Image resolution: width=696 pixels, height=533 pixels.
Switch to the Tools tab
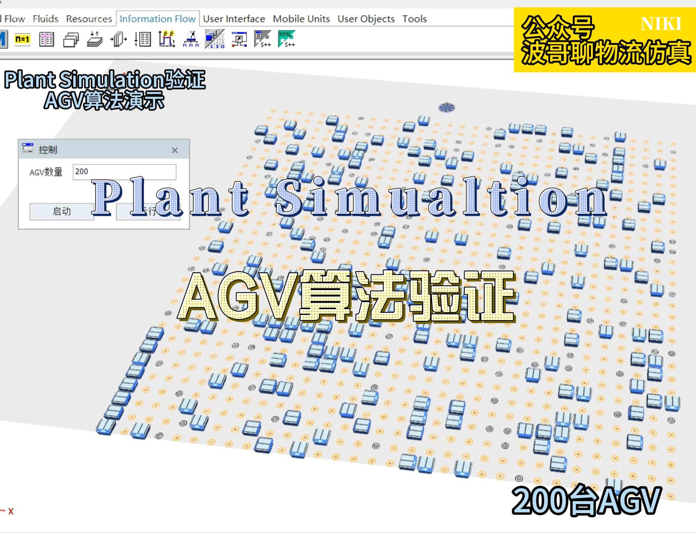(x=415, y=19)
